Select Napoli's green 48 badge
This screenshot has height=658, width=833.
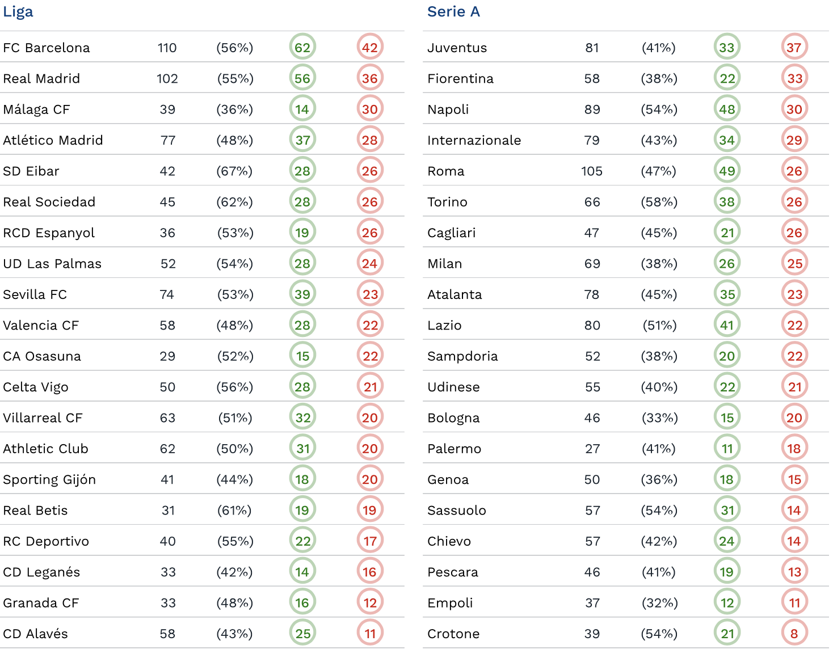pyautogui.click(x=727, y=109)
